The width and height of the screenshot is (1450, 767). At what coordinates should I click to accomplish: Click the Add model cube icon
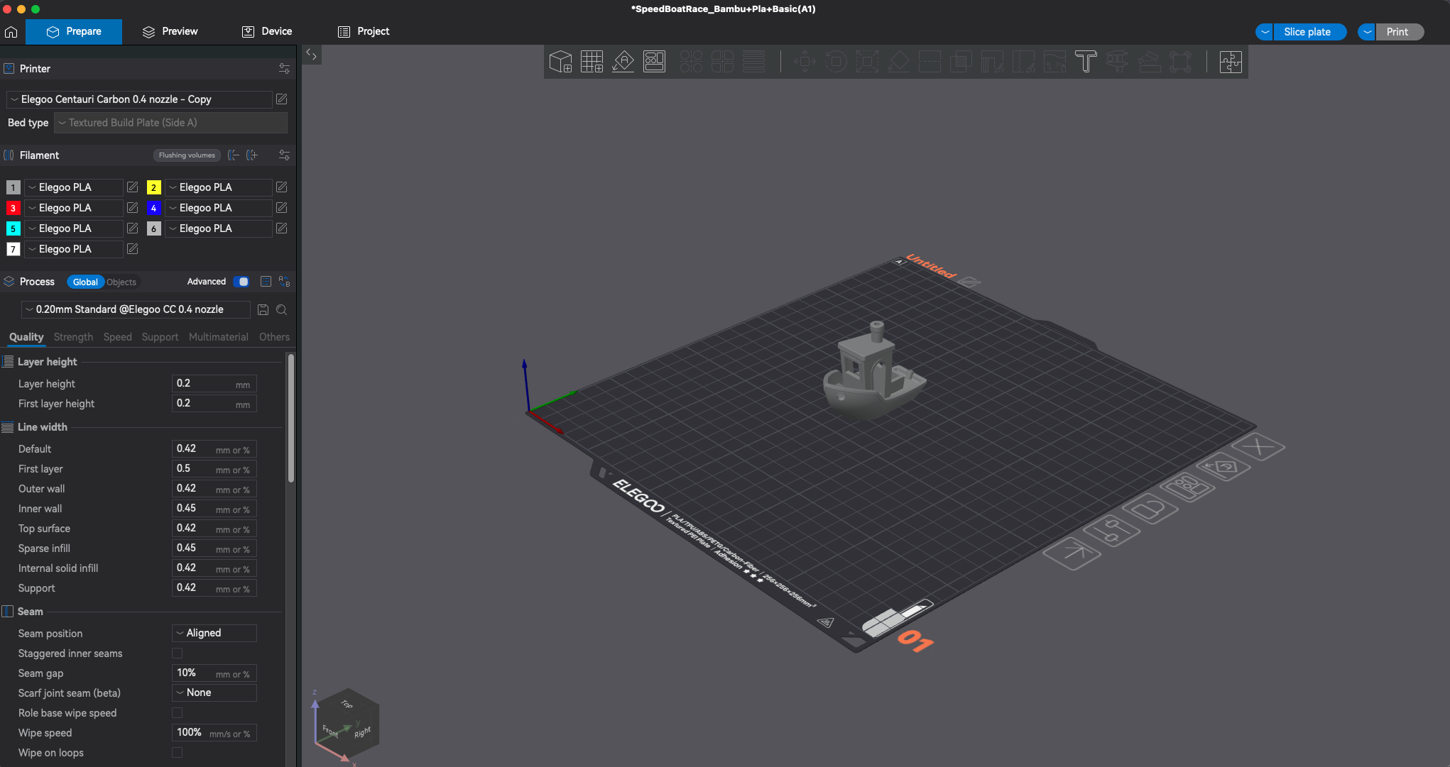point(560,62)
